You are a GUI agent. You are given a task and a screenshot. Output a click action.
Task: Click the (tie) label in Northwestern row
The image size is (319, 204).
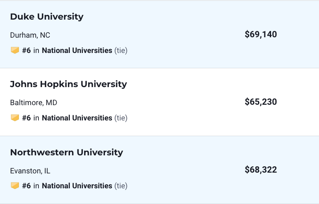click(x=121, y=186)
